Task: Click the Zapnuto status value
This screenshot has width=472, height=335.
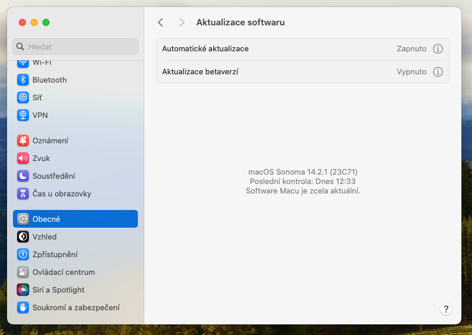Action: [x=411, y=49]
